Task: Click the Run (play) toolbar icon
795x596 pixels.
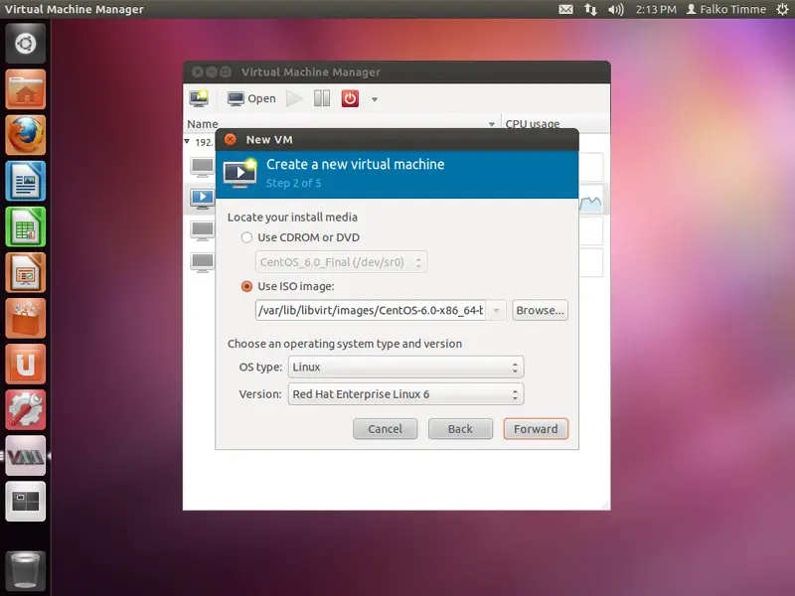Action: point(294,98)
